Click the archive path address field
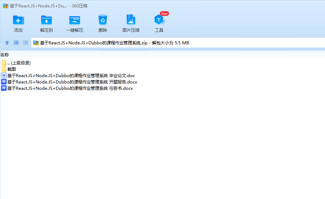 click(178, 43)
